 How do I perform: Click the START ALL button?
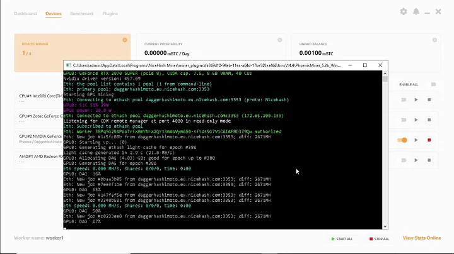tap(342, 239)
